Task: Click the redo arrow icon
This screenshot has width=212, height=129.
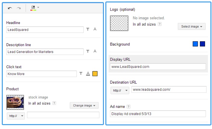Action: [19, 8]
